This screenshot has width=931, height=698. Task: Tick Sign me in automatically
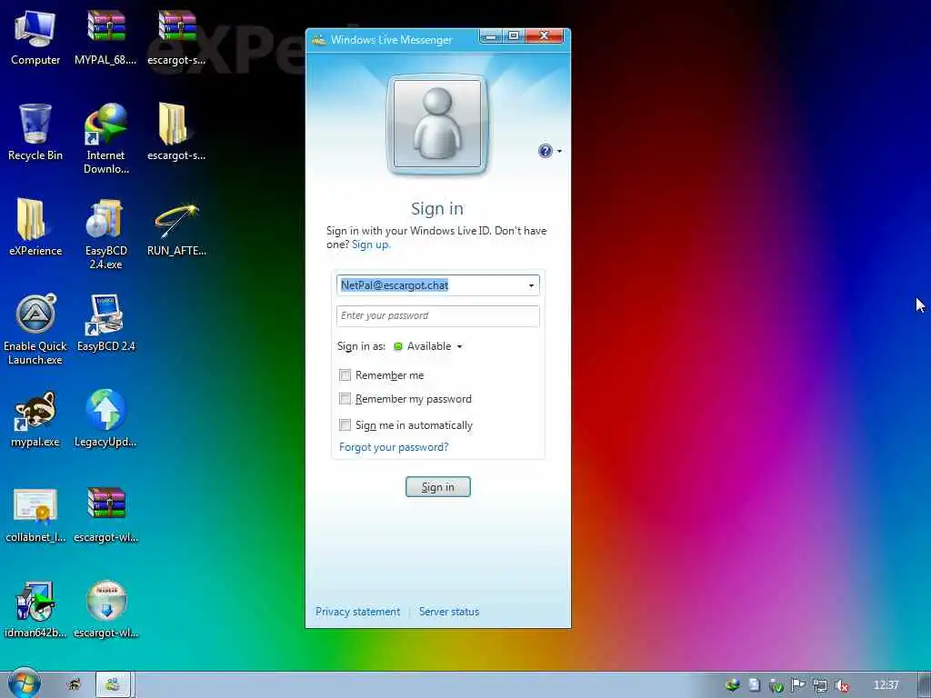tap(345, 425)
